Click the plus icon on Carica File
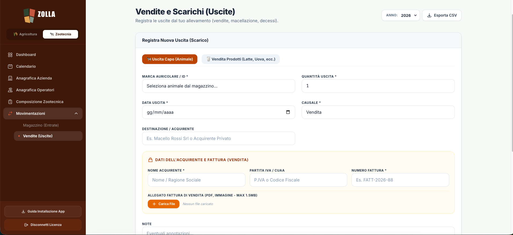The height and width of the screenshot is (235, 513). [154, 204]
